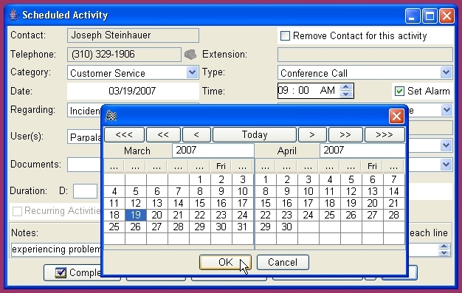The height and width of the screenshot is (293, 462).
Task: Select March 20 in the calendar
Action: [157, 215]
